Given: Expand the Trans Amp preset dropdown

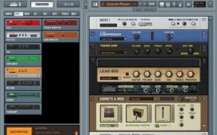Looking at the screenshot, I should [113, 53].
